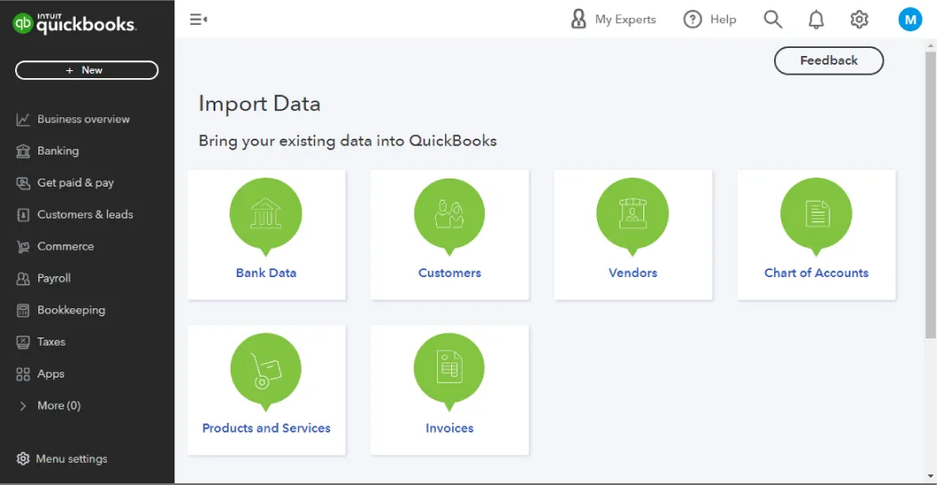
Task: Open the New creation menu
Action: 86,70
